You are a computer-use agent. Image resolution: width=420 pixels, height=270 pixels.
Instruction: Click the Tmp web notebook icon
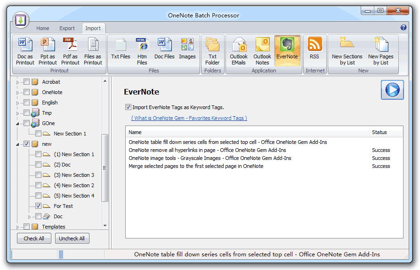(x=35, y=113)
